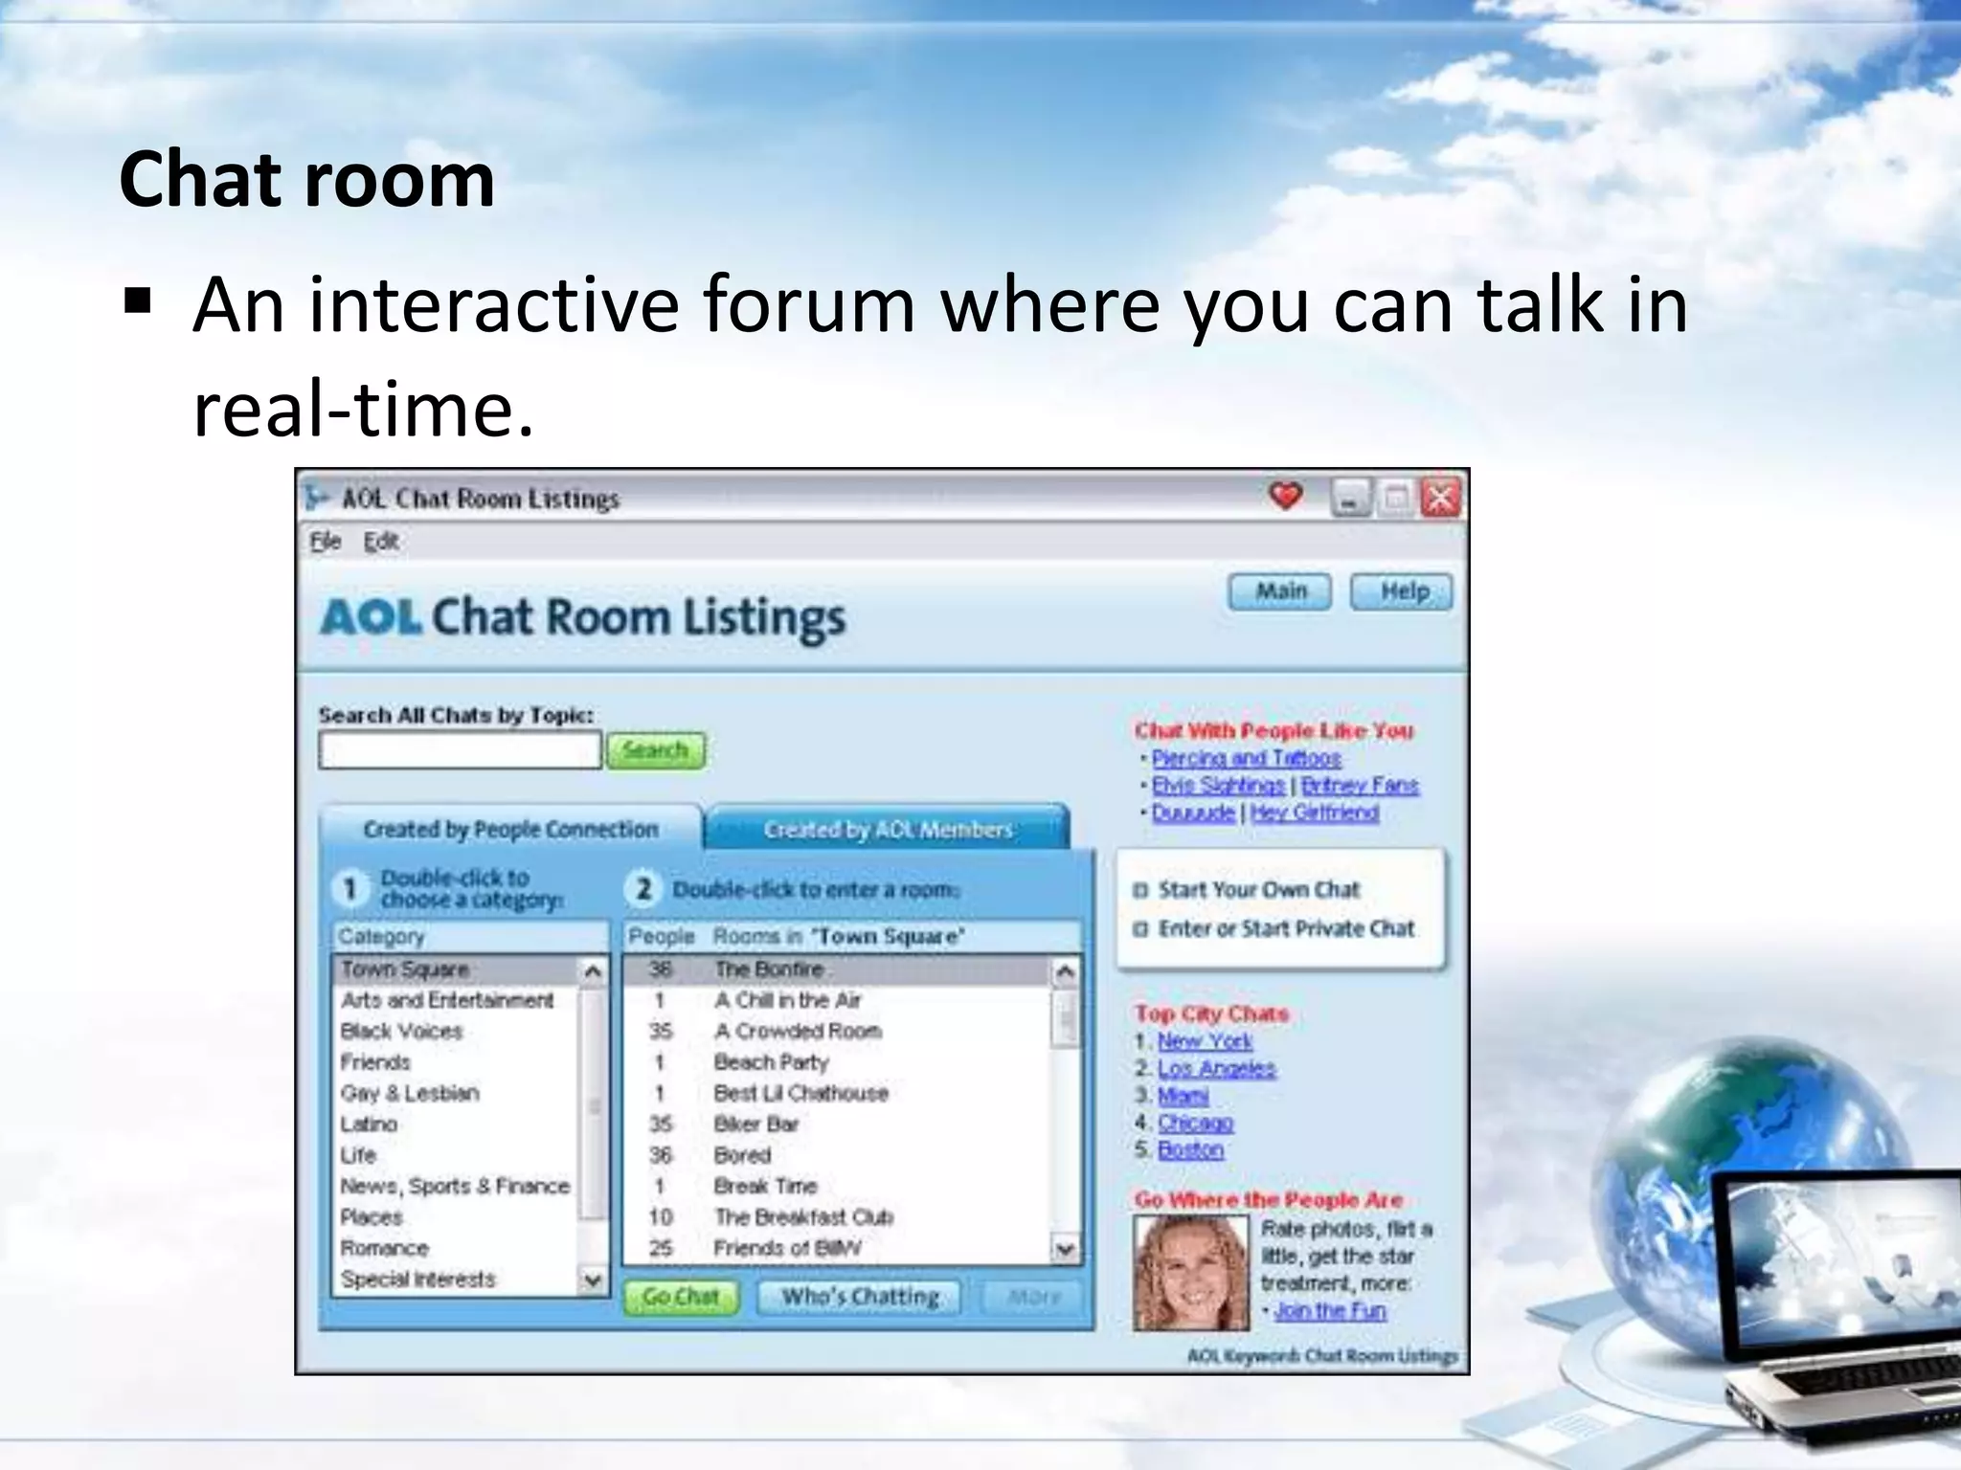Click the Who's Chatting button

click(x=860, y=1297)
